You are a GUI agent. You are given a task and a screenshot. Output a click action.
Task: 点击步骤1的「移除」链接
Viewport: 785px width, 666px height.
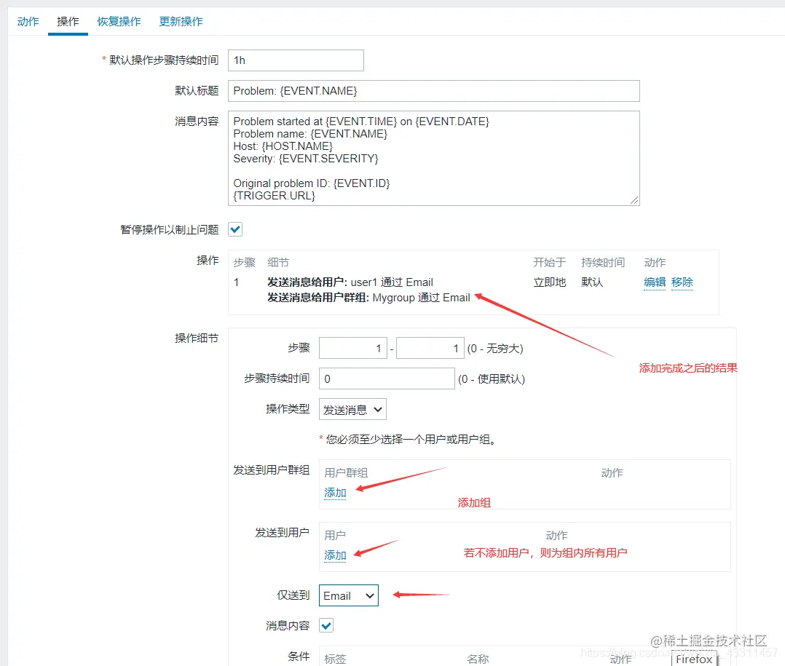click(x=682, y=282)
